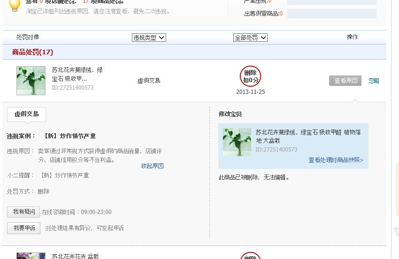399x259 pixels.
Task: Click first product's plant thumbnail in list
Action: (x=31, y=80)
